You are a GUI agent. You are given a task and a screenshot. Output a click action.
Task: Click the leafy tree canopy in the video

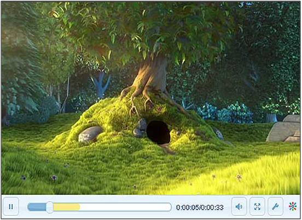(x=147, y=29)
